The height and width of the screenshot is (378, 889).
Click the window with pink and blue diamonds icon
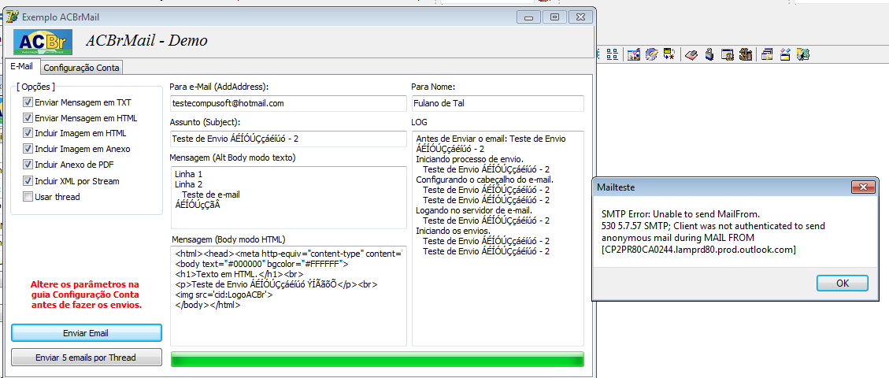[x=785, y=54]
